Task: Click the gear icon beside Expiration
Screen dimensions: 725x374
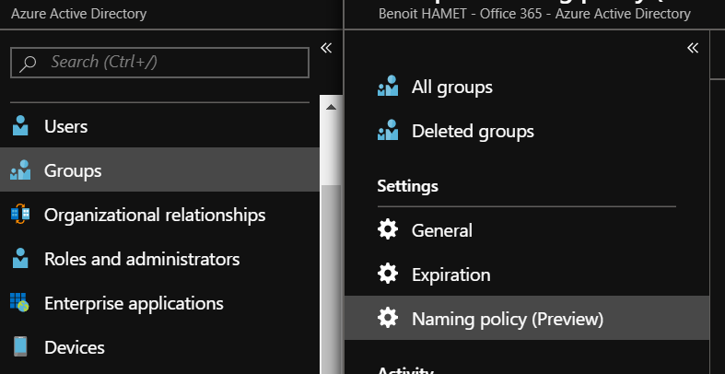Action: click(388, 275)
